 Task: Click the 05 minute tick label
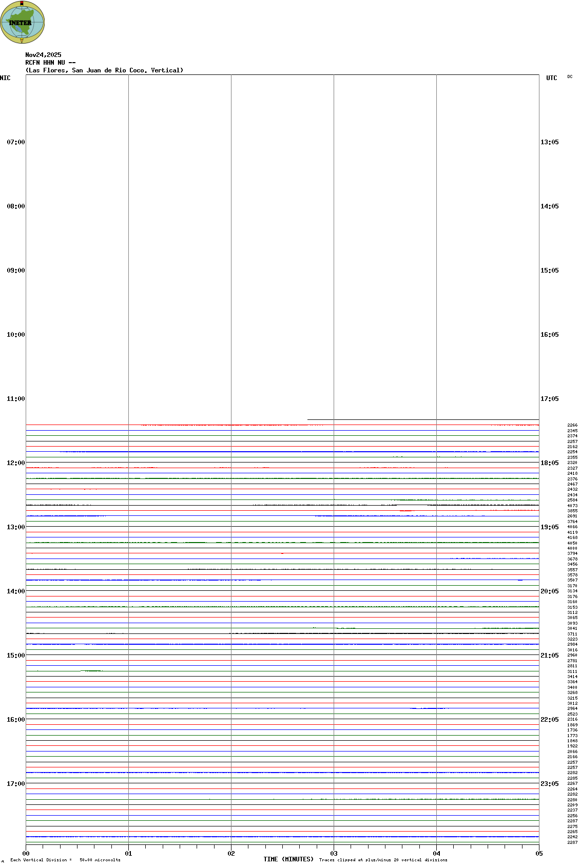click(x=539, y=854)
